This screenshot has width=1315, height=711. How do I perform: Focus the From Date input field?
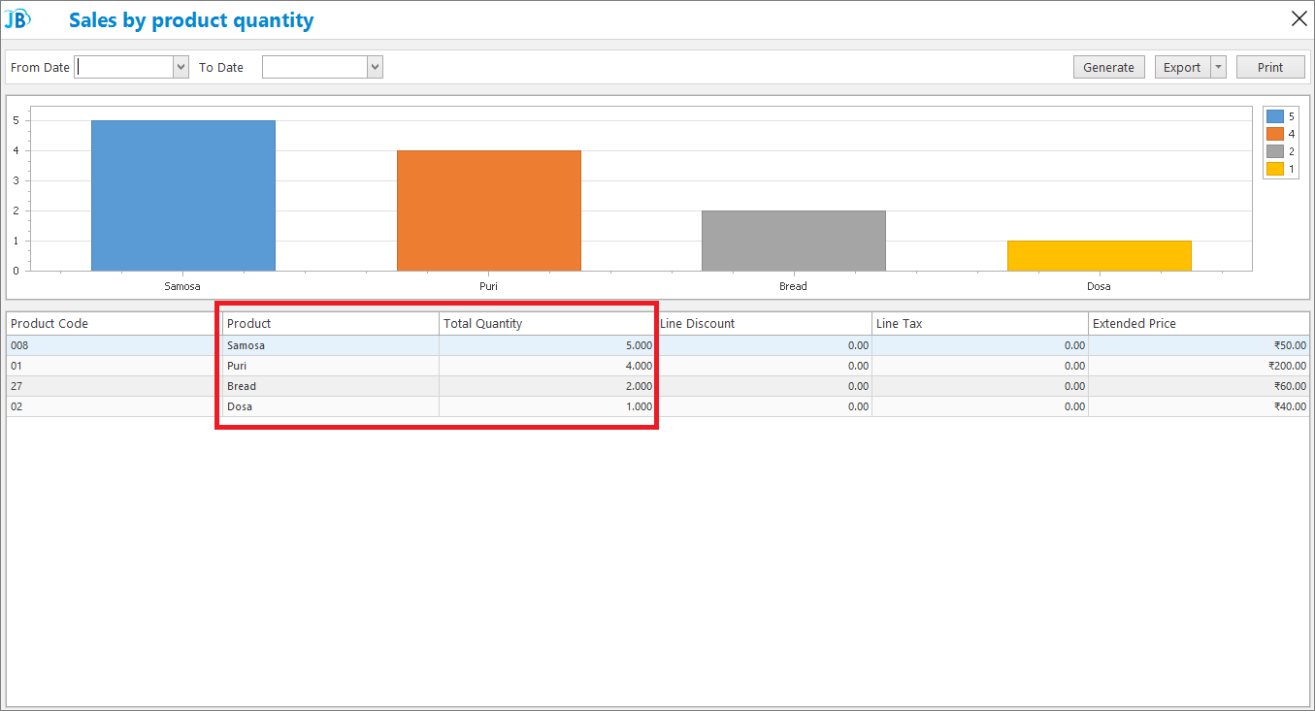pyautogui.click(x=123, y=67)
